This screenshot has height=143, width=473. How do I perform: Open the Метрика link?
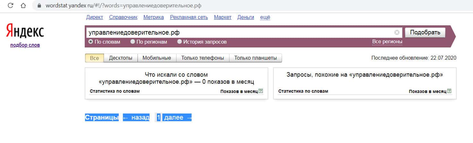(154, 17)
